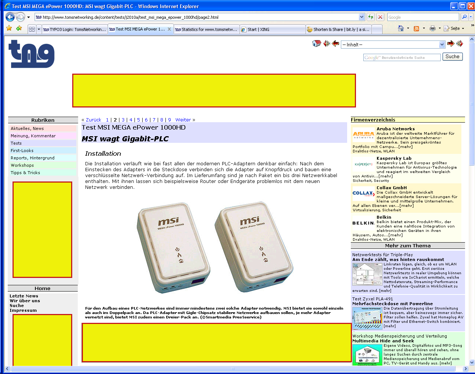
Task: Switch to Shorten & Share bit.ly tab
Action: click(339, 29)
